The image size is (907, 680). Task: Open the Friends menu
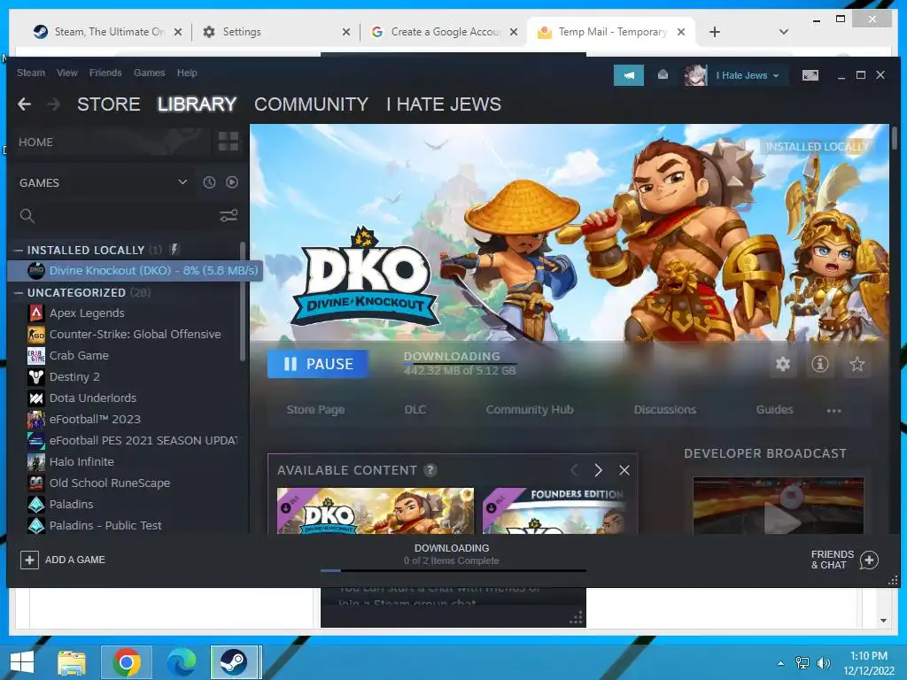point(105,73)
